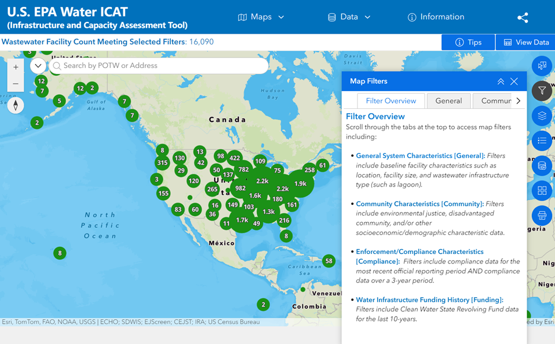Click the Tips button
Viewport: 555px width, 344px height.
468,41
